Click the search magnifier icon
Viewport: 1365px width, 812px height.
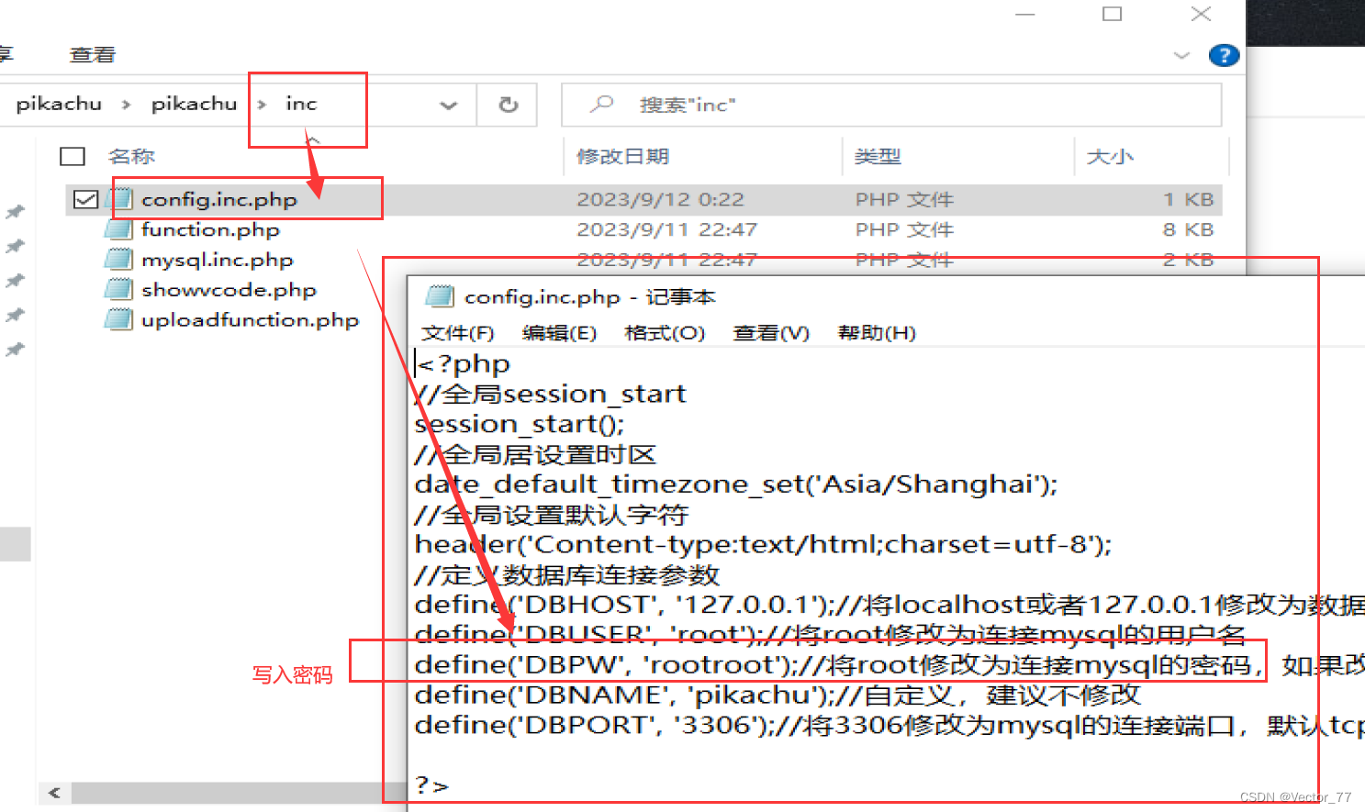(x=599, y=104)
